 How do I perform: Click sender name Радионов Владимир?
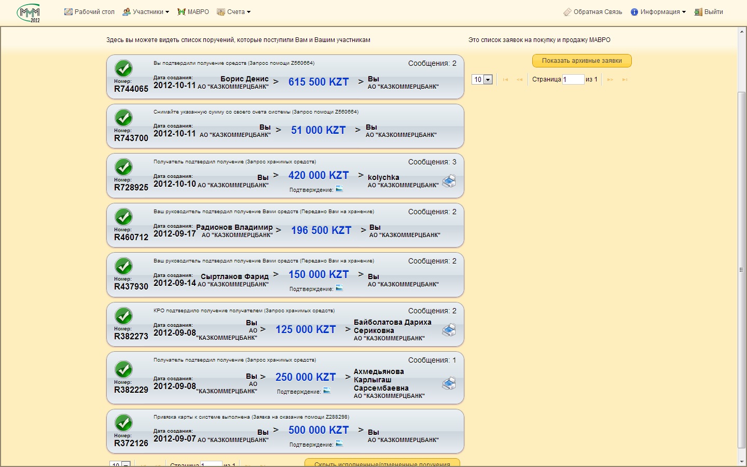(x=234, y=227)
